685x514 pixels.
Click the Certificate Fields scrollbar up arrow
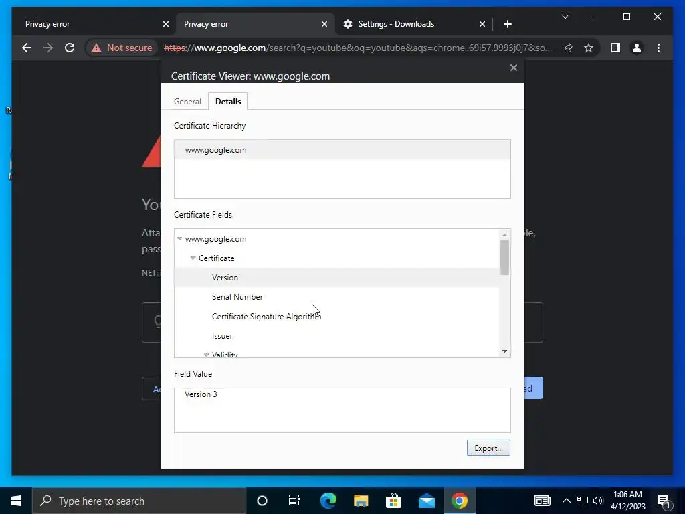click(504, 235)
